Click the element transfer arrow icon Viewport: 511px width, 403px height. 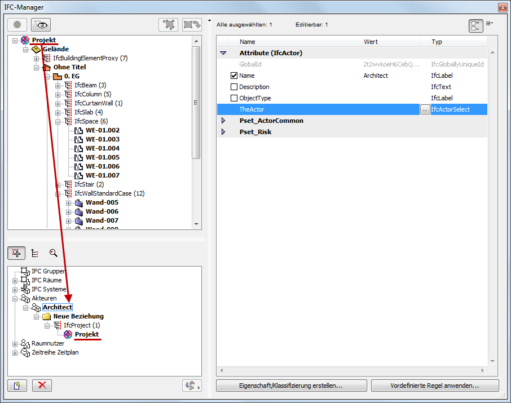point(192,25)
